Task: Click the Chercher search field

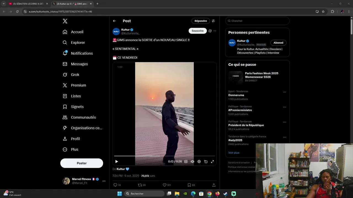Action: click(257, 21)
